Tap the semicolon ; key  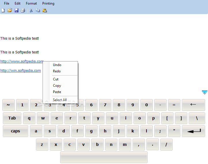coord(160,131)
